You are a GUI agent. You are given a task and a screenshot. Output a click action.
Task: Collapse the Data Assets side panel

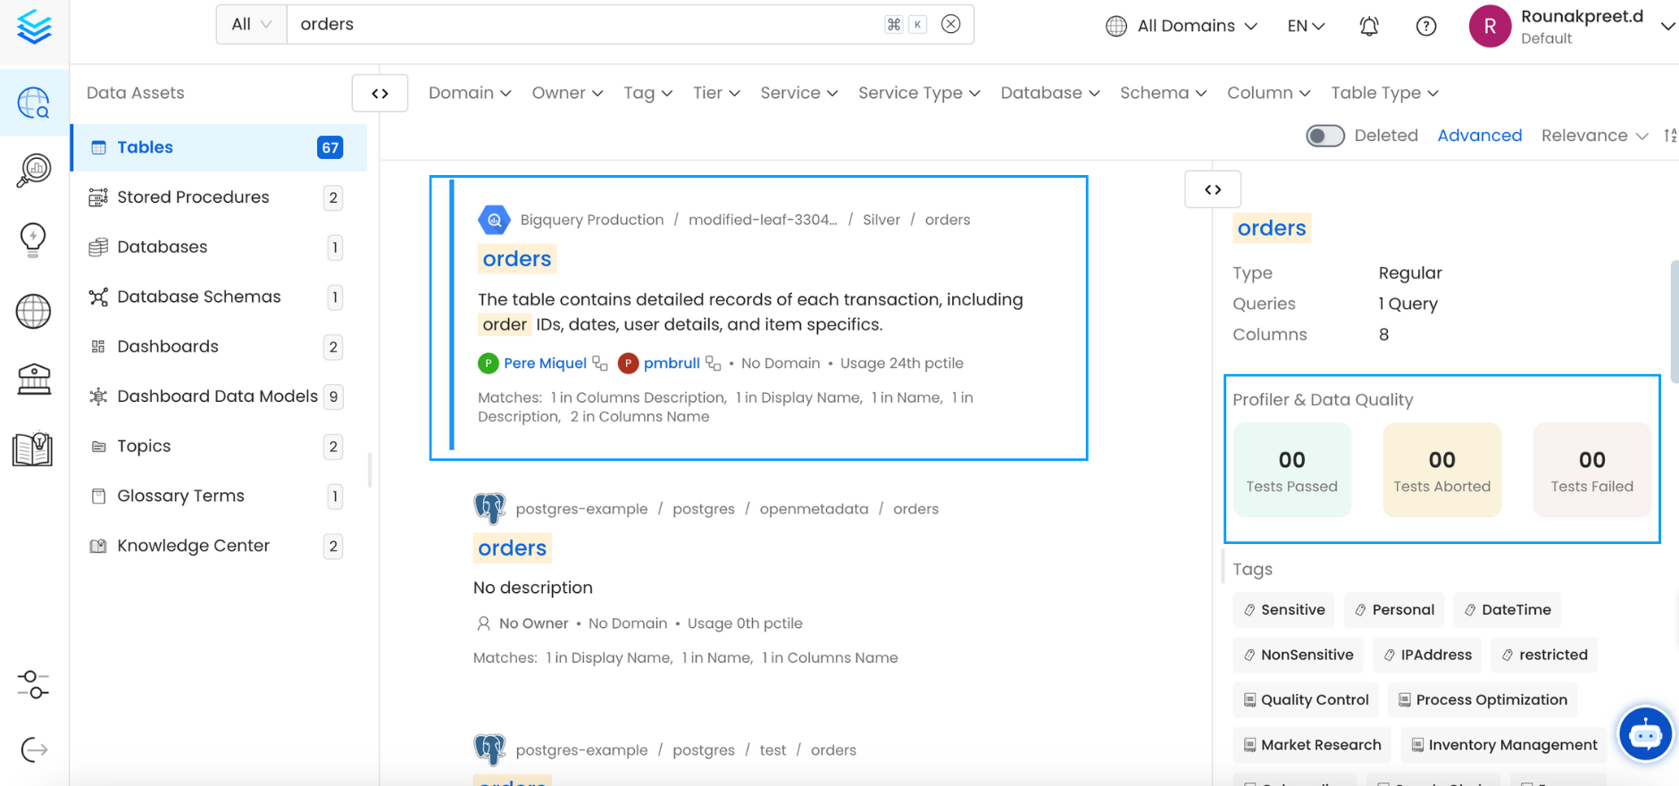pos(380,93)
